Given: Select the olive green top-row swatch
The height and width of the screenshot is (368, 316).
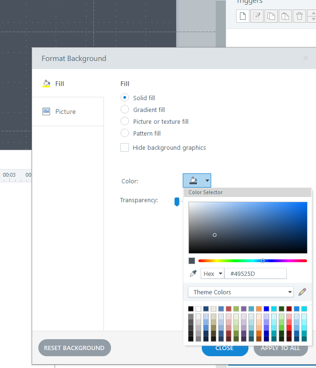Looking at the screenshot, I should point(236,308).
